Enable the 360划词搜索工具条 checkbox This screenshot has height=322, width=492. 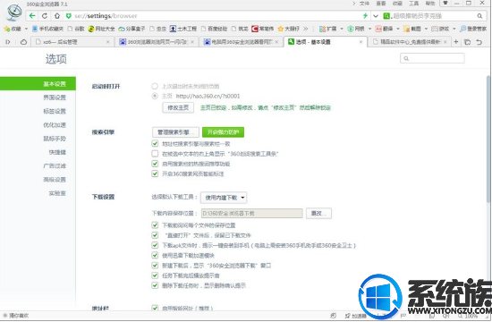pyautogui.click(x=155, y=154)
